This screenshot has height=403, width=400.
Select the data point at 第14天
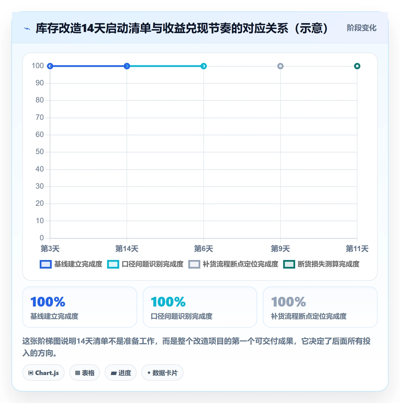tap(127, 66)
